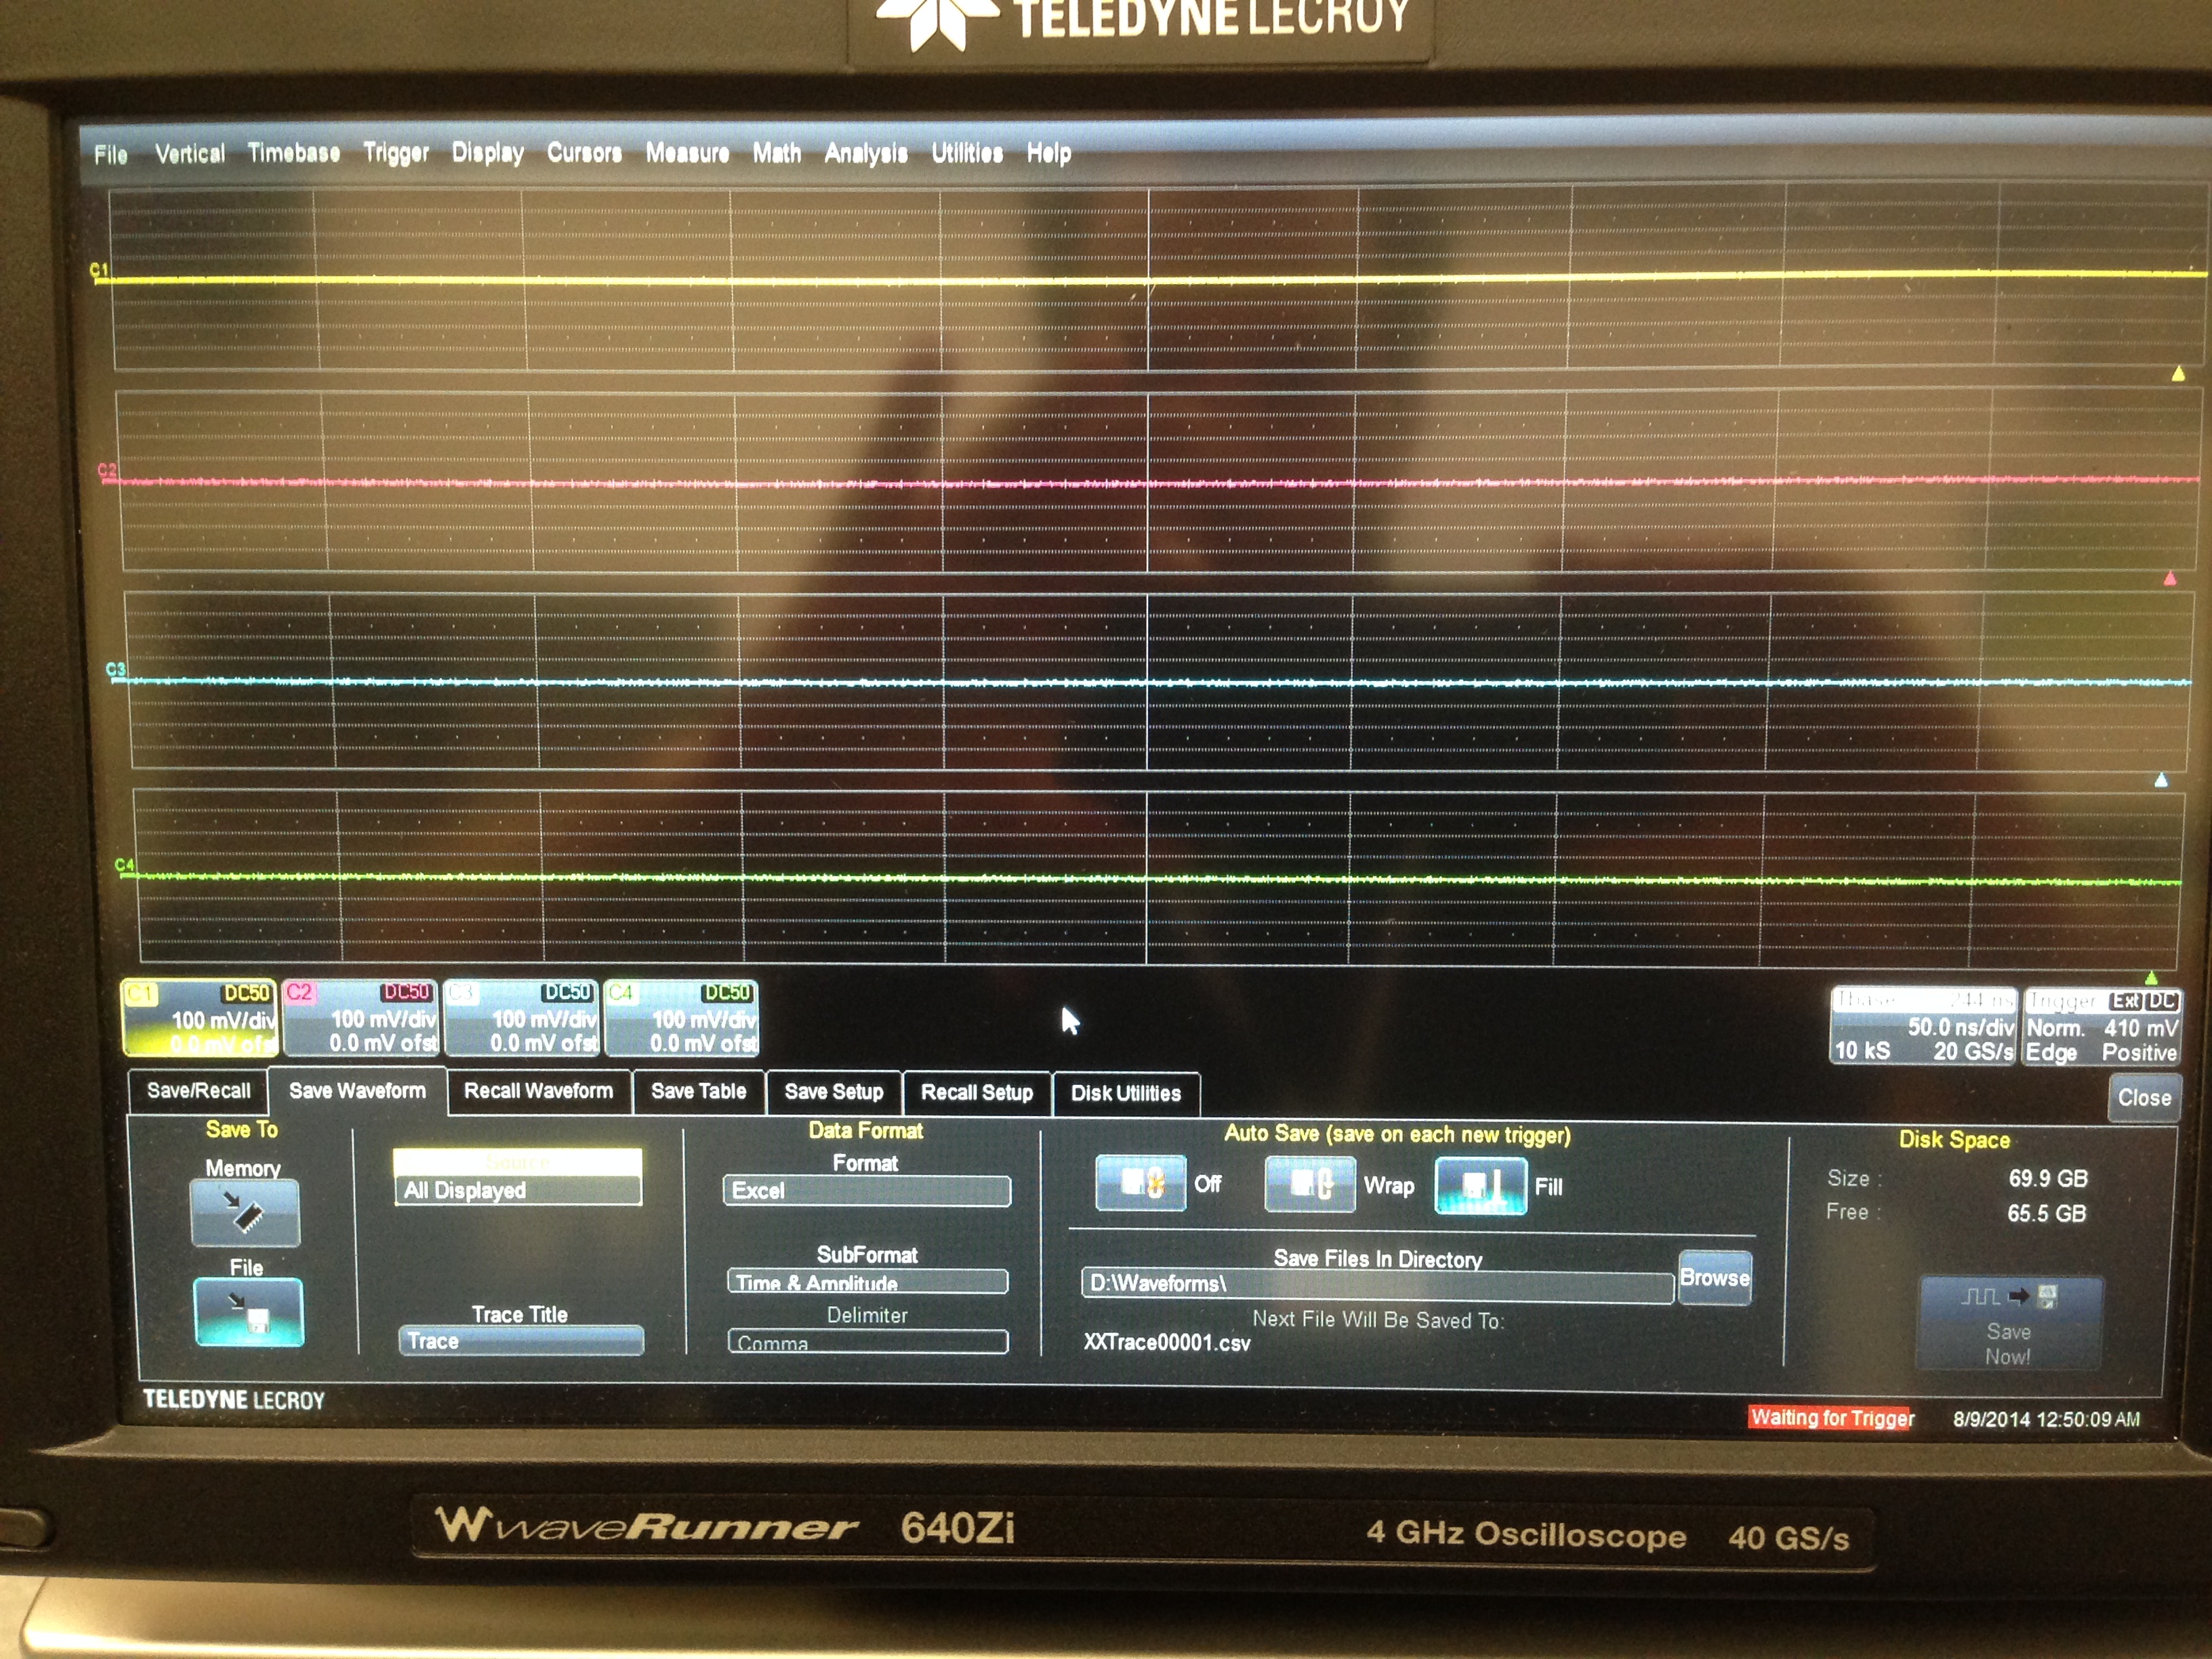2212x1659 pixels.
Task: Open the Timebase descriptor box
Action: click(x=1922, y=1026)
